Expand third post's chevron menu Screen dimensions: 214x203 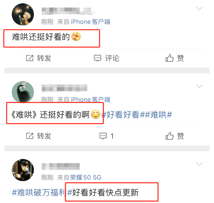199,164
